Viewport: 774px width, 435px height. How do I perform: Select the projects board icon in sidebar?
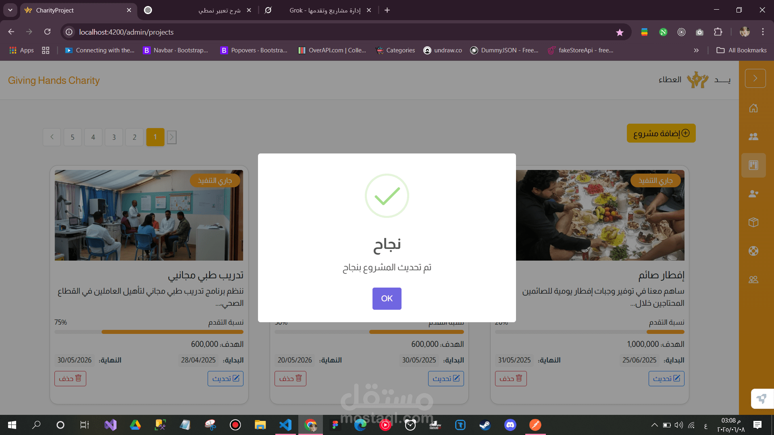(753, 165)
